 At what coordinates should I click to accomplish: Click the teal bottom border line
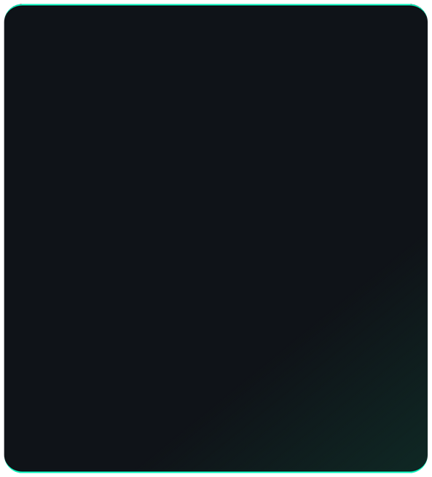click(x=216, y=472)
